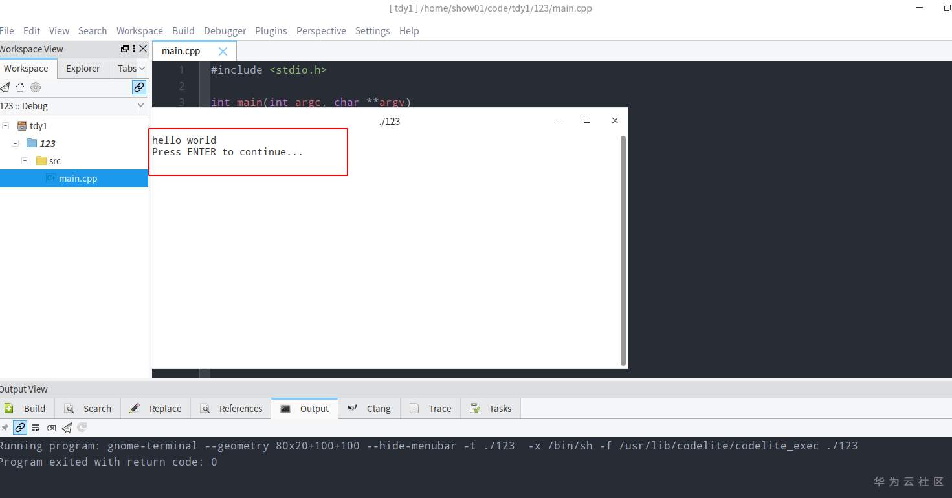952x498 pixels.
Task: Switch to the Tabs tab
Action: (x=127, y=69)
